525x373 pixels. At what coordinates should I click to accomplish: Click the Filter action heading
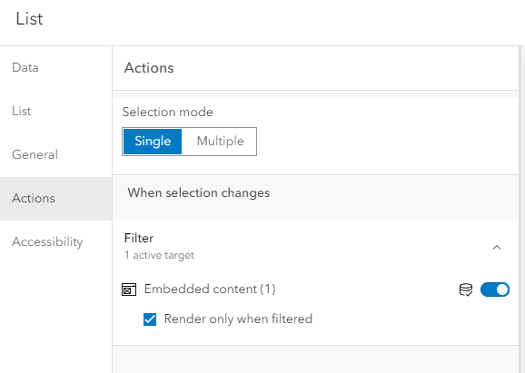pyautogui.click(x=139, y=238)
